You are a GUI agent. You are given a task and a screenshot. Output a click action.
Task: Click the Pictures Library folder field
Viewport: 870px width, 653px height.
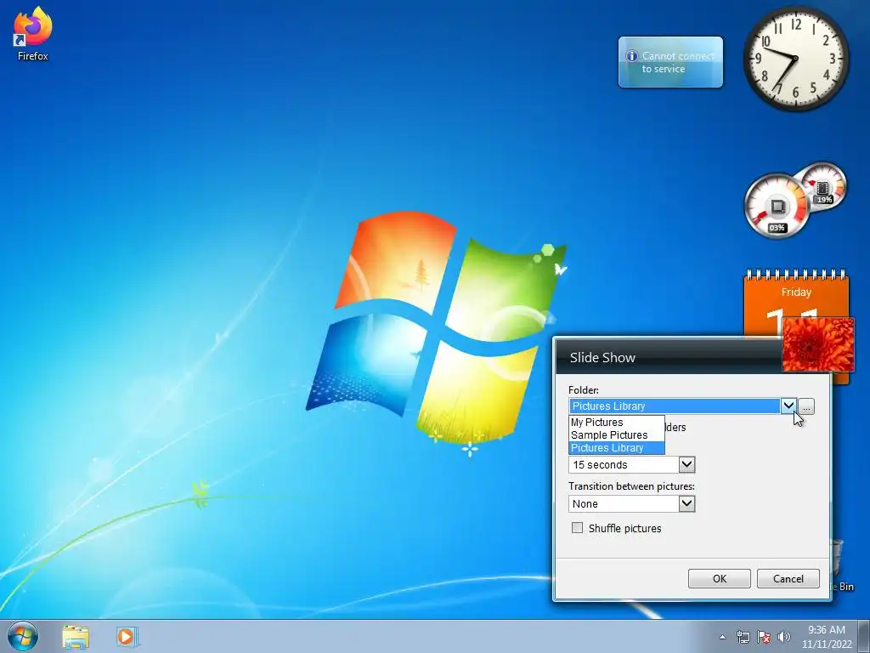674,406
